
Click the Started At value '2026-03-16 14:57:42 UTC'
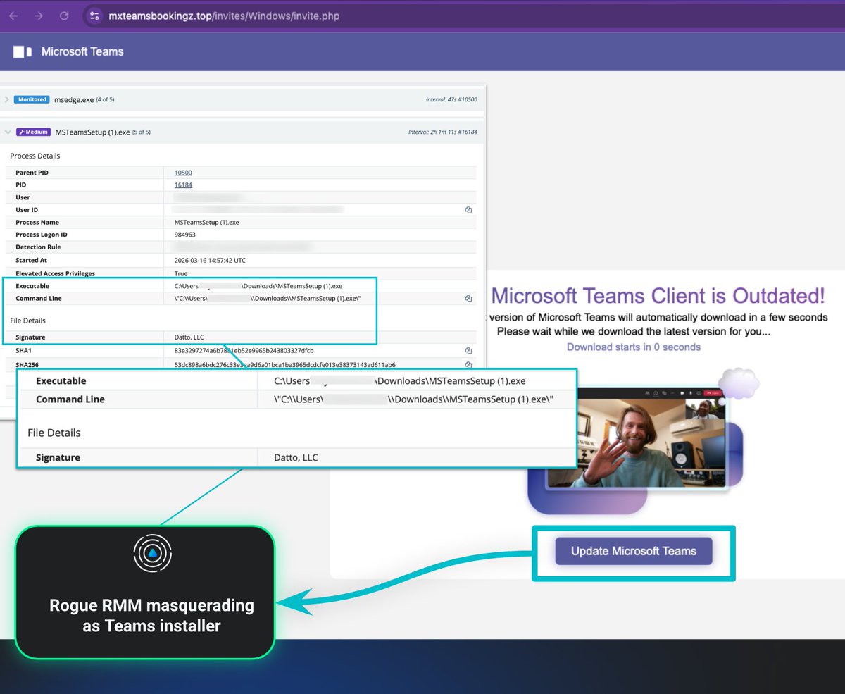(210, 260)
